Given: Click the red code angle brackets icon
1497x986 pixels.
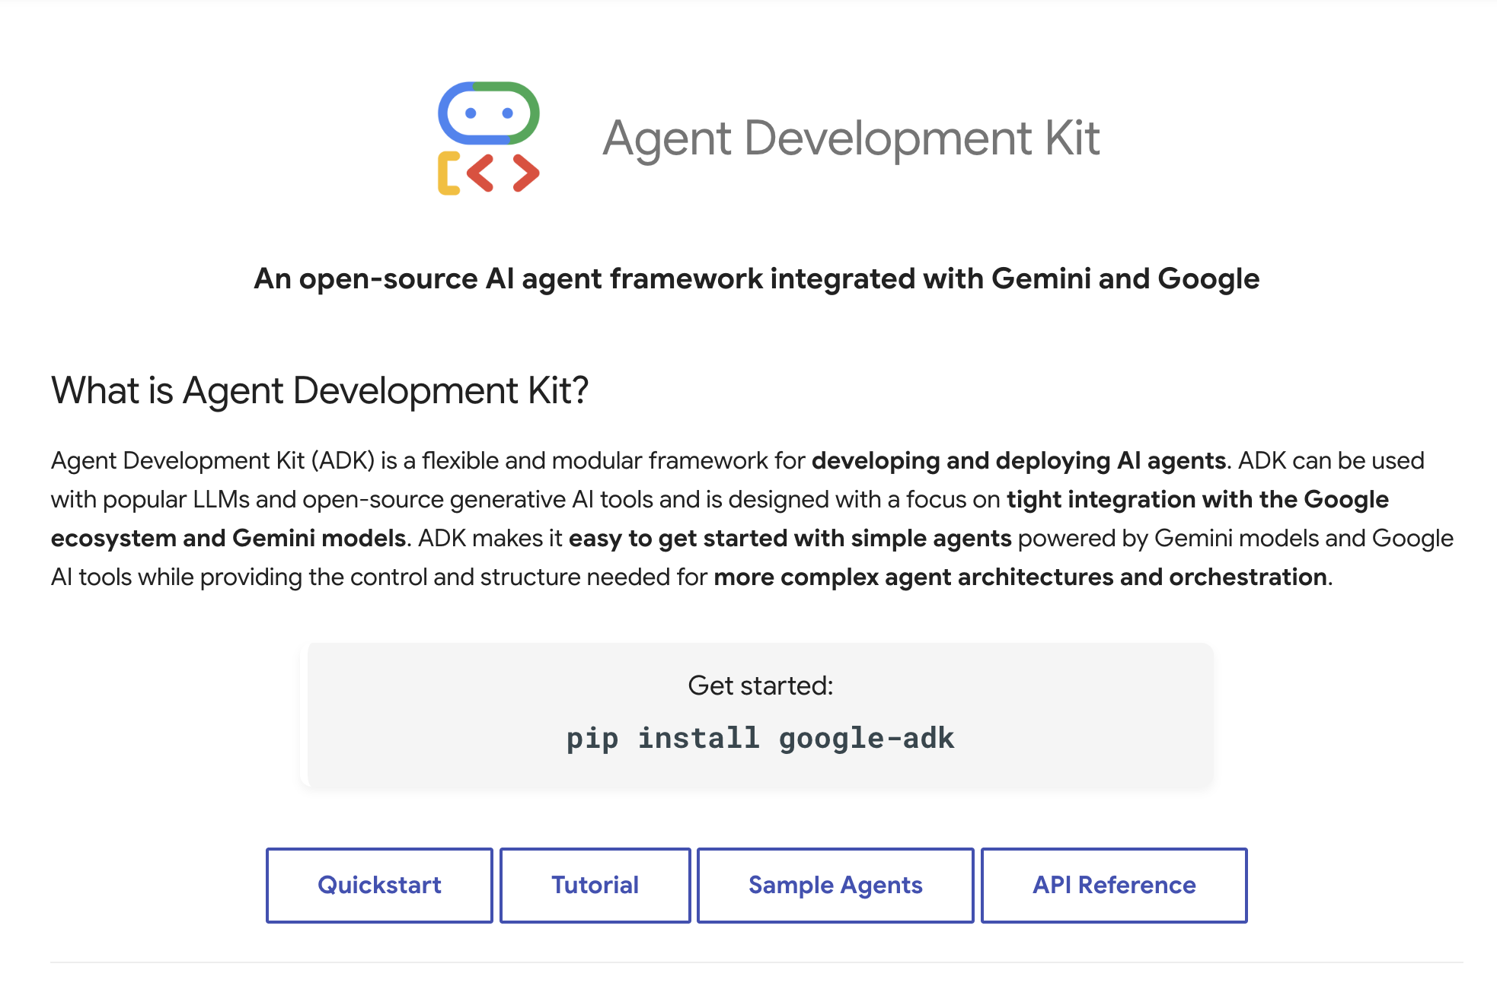Looking at the screenshot, I should [504, 173].
